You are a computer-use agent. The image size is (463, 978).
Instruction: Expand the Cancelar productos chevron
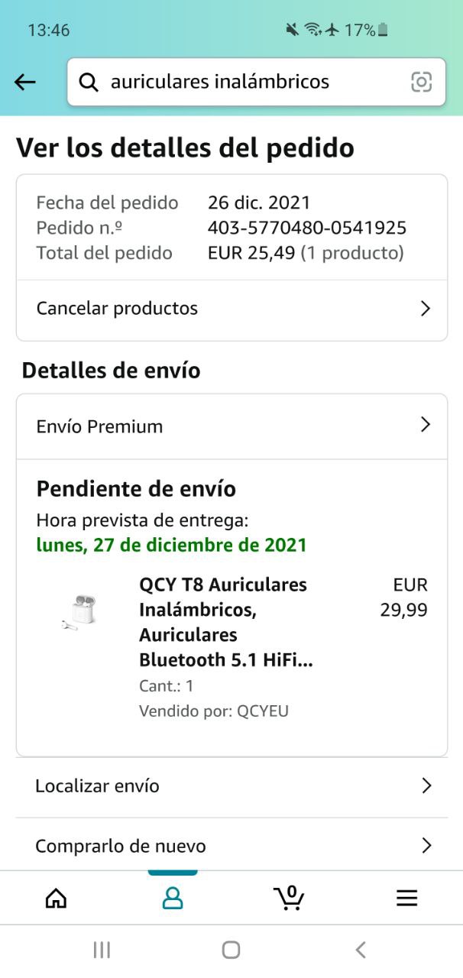pyautogui.click(x=426, y=309)
